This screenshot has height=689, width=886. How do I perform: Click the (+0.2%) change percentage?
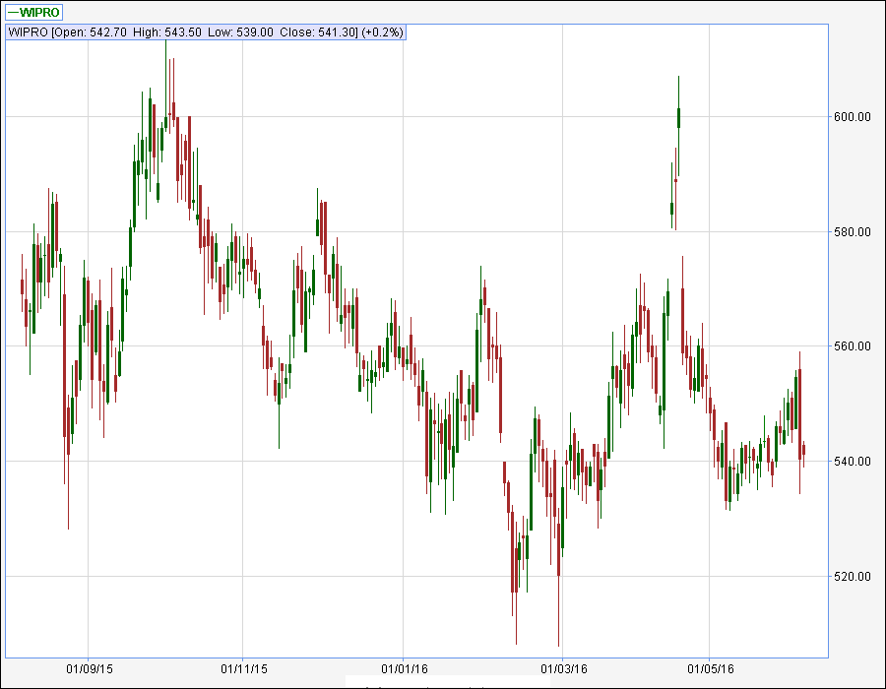point(383,32)
